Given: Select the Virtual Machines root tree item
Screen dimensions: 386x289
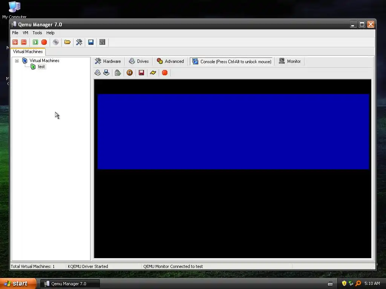Looking at the screenshot, I should point(44,61).
